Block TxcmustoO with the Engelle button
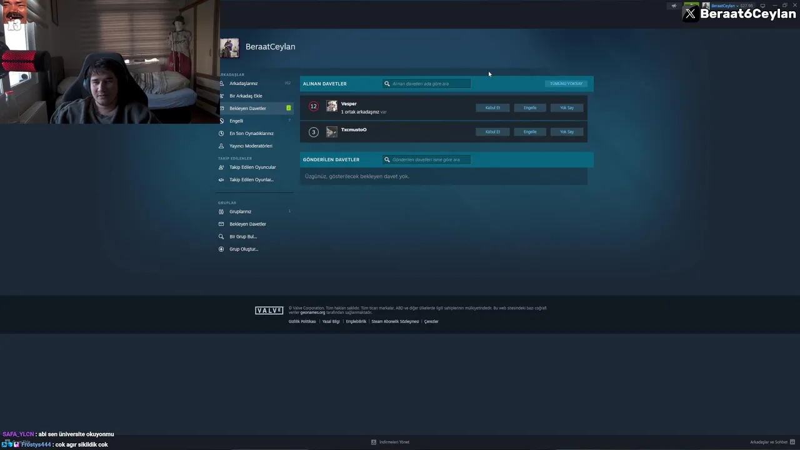This screenshot has width=800, height=450. tap(530, 132)
